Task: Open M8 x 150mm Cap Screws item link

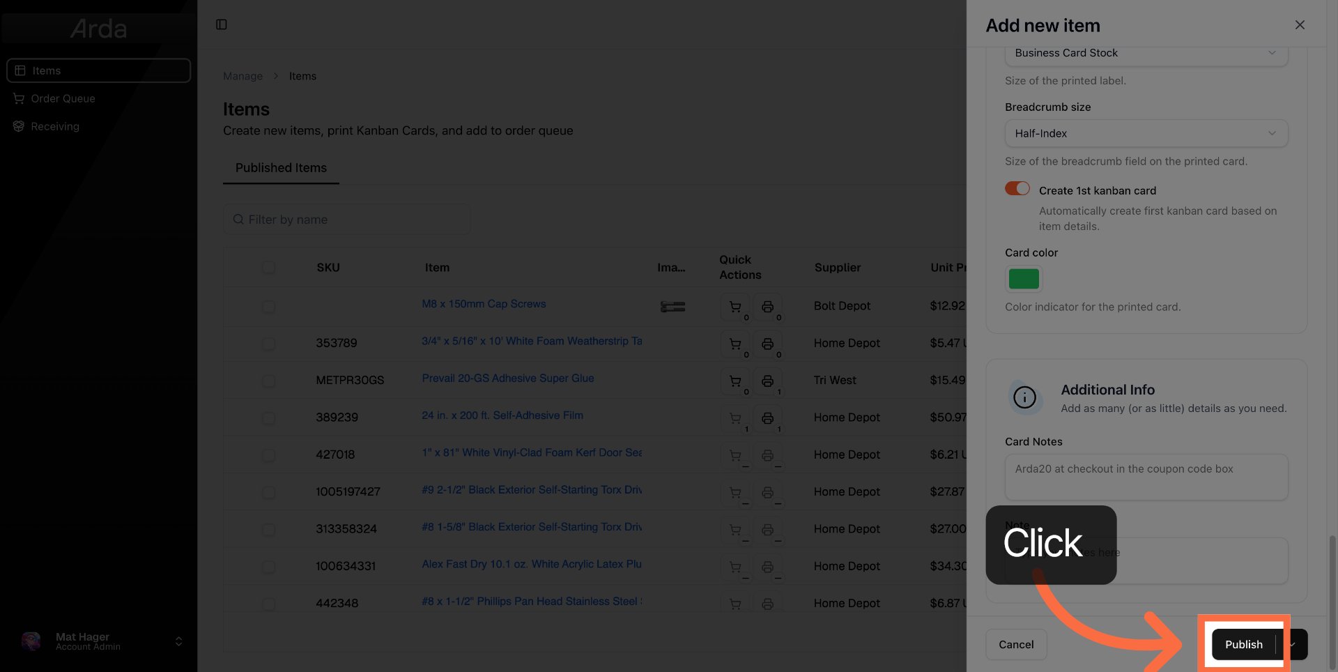Action: tap(484, 304)
